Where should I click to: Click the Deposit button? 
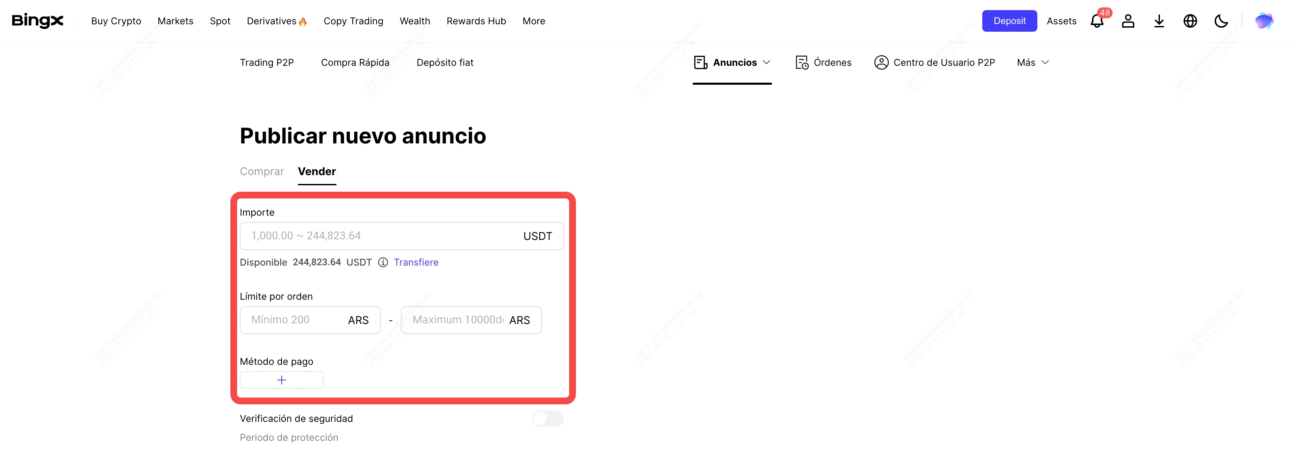click(1009, 21)
